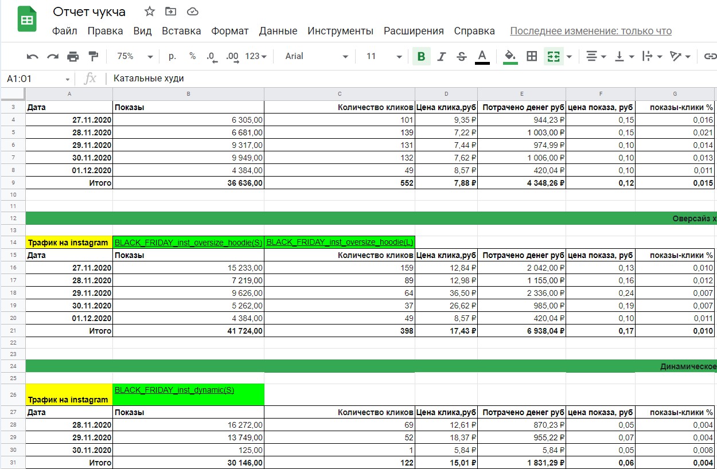Image resolution: width=717 pixels, height=469 pixels.
Task: Click the Последнее изменение: только что link
Action: point(590,31)
